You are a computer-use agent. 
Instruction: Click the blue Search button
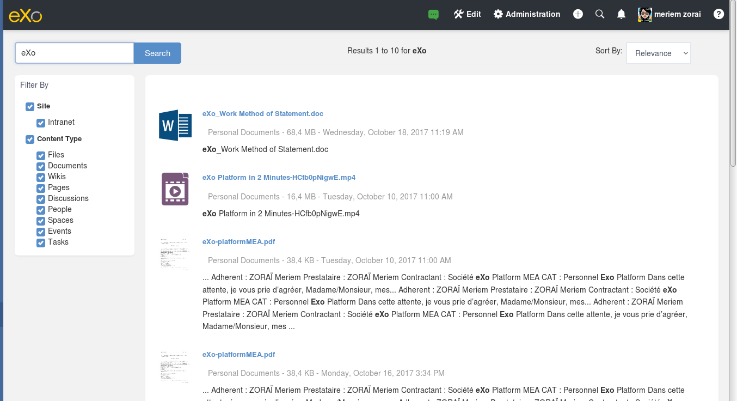click(158, 53)
